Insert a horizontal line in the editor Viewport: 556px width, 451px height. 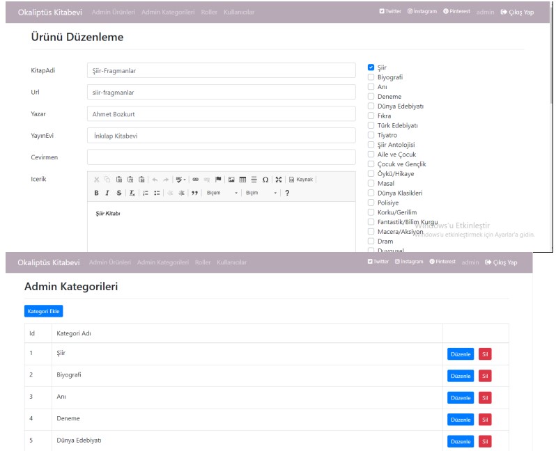point(254,180)
